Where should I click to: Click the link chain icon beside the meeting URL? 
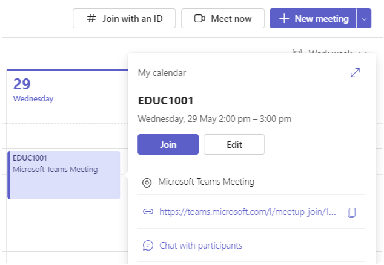tap(148, 211)
